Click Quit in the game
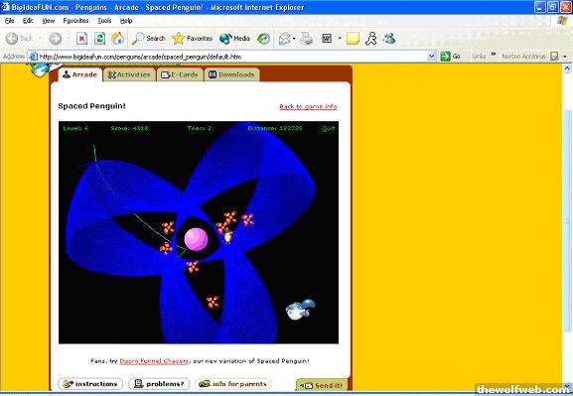Viewport: 573px width, 396px height. pos(328,128)
